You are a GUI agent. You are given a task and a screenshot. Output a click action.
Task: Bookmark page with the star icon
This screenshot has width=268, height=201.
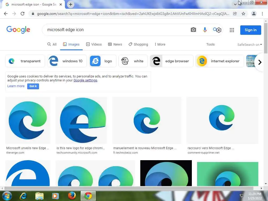(x=243, y=14)
